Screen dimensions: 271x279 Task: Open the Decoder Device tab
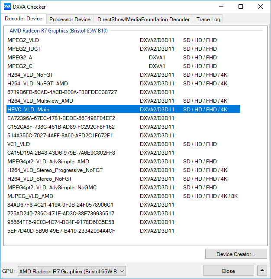pos(23,19)
